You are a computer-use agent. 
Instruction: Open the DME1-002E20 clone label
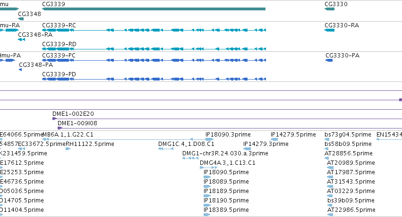73,114
